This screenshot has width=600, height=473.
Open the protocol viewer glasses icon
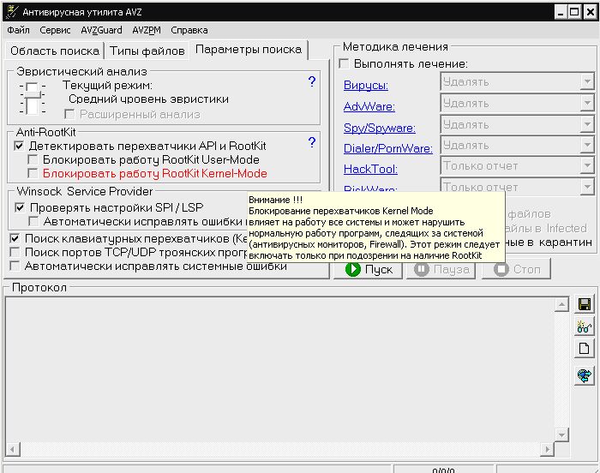[x=584, y=326]
